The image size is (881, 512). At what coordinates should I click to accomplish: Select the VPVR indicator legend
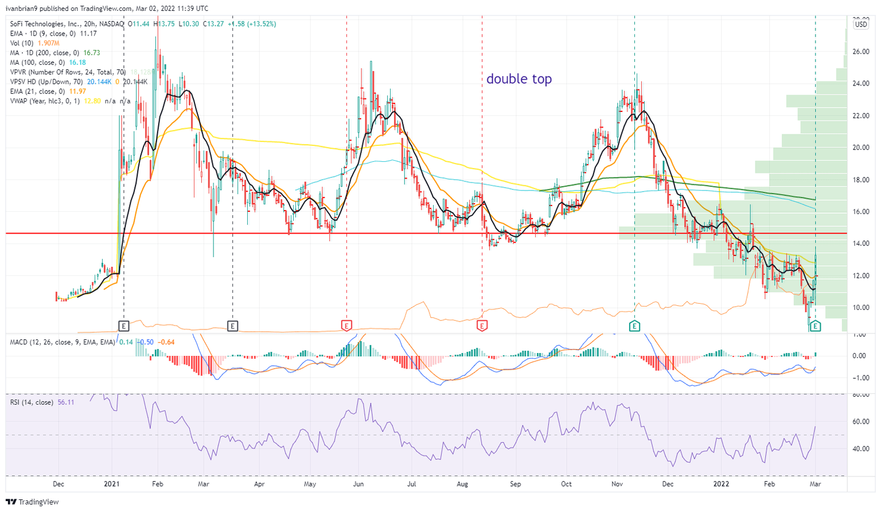pos(68,72)
